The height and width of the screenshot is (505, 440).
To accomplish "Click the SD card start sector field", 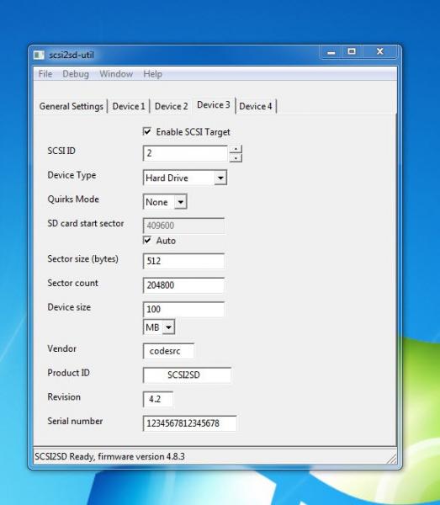I will point(183,226).
